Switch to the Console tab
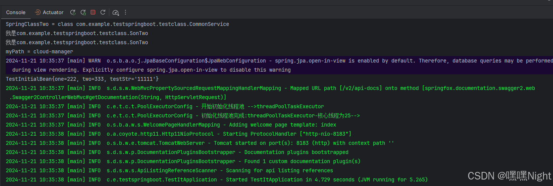553x186 pixels. pyautogui.click(x=16, y=13)
